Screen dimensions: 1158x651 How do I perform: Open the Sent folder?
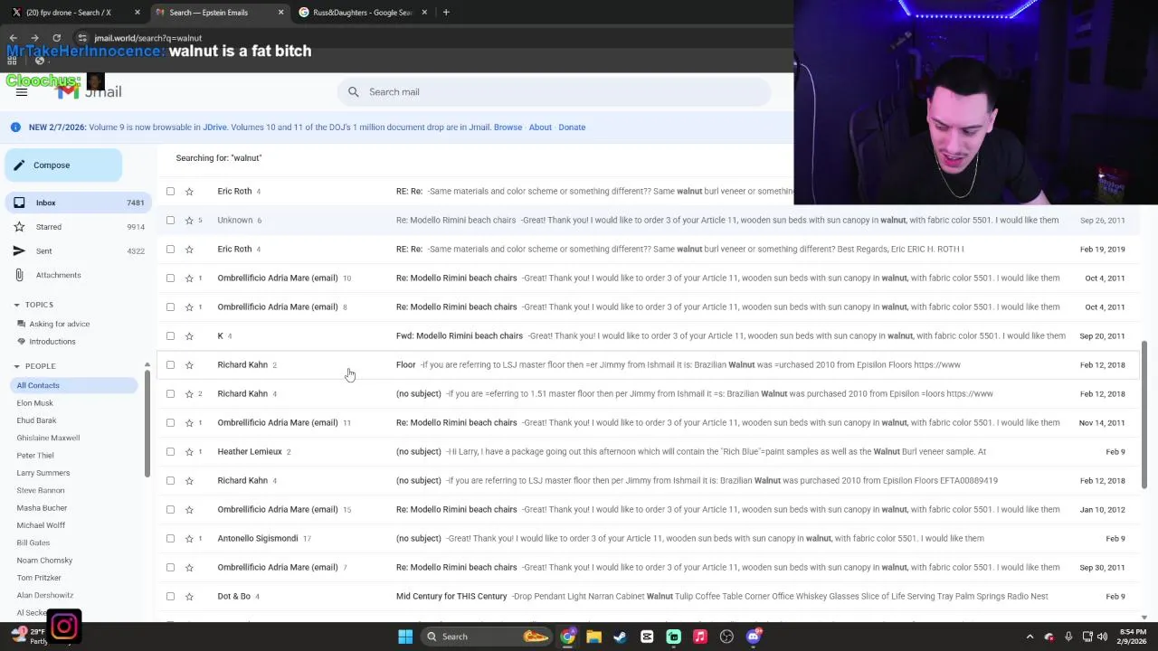coord(77,250)
